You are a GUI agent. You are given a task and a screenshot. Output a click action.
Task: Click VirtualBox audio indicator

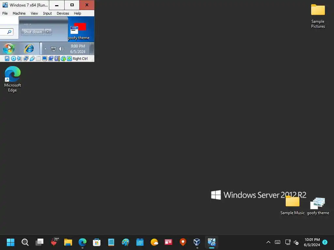(x=20, y=59)
